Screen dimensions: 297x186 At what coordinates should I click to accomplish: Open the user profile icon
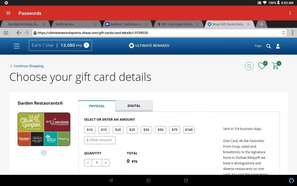click(x=278, y=46)
